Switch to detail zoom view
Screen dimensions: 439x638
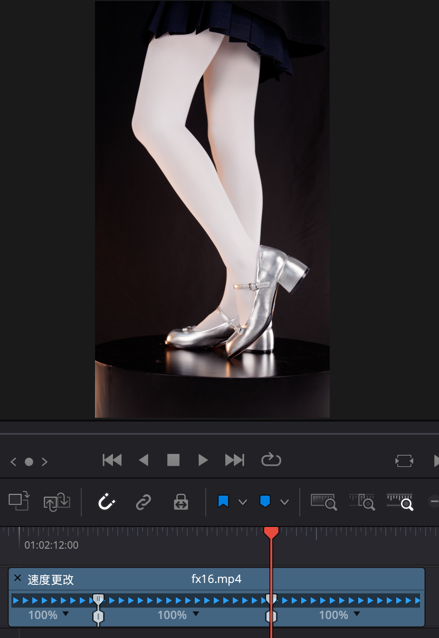click(362, 502)
